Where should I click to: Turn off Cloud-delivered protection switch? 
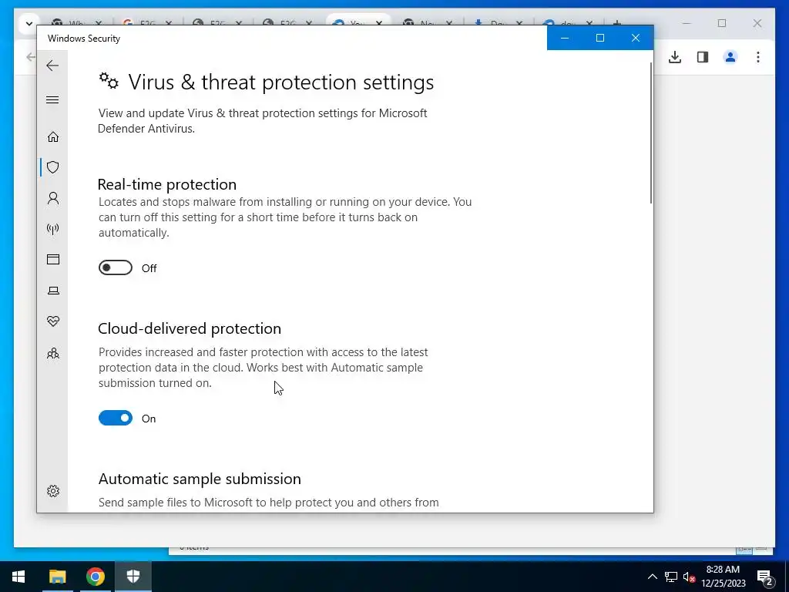[116, 418]
